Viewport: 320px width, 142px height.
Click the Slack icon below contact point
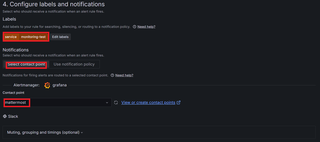pyautogui.click(x=5, y=116)
